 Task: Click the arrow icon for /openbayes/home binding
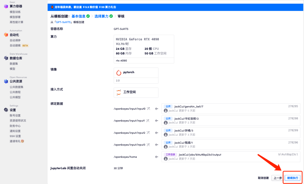[x=157, y=157]
